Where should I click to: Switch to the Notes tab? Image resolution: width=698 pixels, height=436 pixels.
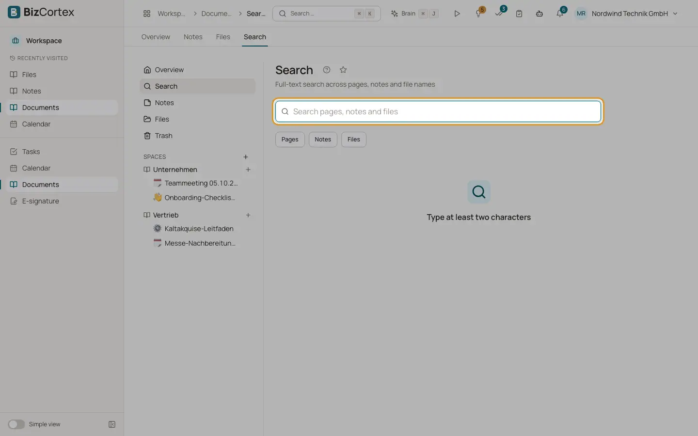point(193,37)
